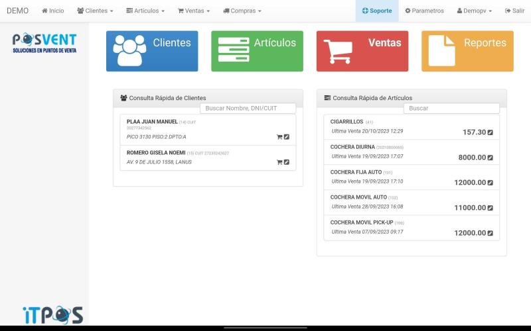This screenshot has width=531, height=331.
Task: Click the Consulta Rápida de Artículos heading
Action: pos(372,98)
